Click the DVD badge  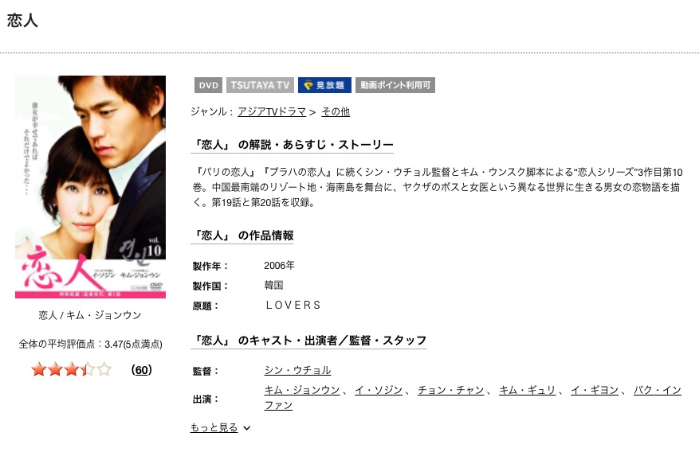[208, 85]
